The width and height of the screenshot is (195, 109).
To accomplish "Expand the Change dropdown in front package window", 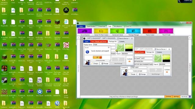I will pos(95,63).
